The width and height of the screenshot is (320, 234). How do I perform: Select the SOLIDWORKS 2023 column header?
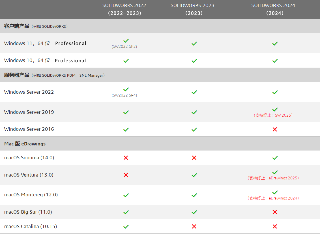[x=192, y=9]
